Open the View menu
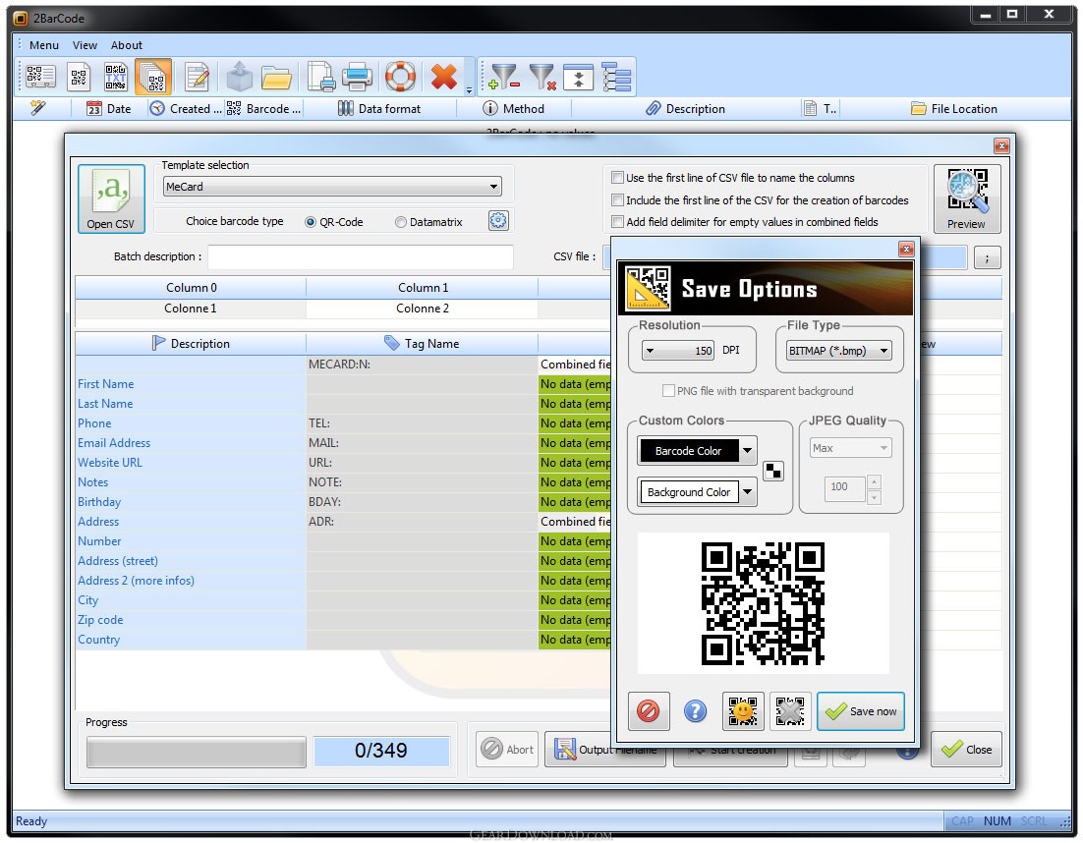This screenshot has height=843, width=1083. (85, 45)
